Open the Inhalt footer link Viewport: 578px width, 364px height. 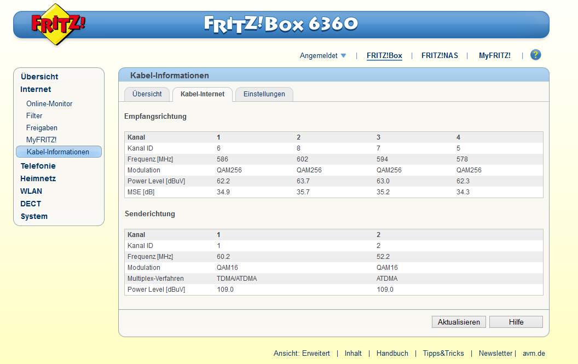click(x=353, y=353)
